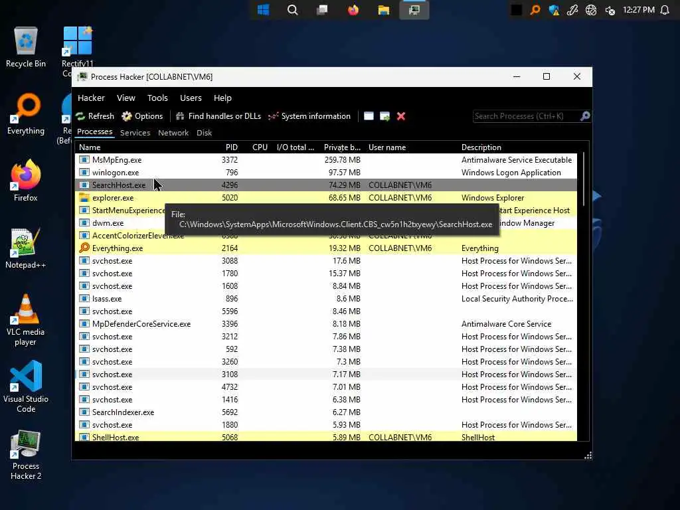Click the Everything tray icon

point(535,10)
